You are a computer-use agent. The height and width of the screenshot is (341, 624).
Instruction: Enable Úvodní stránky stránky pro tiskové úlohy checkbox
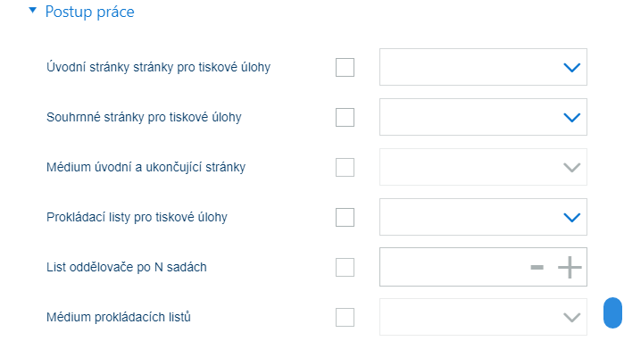coord(345,67)
